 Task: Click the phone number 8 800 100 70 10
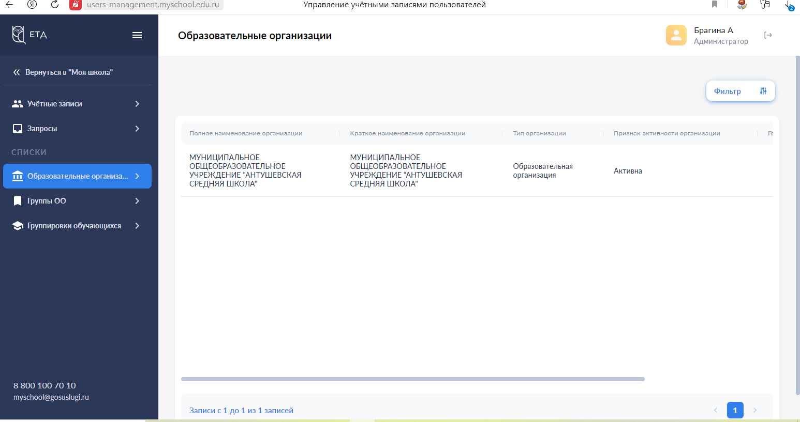pyautogui.click(x=45, y=385)
